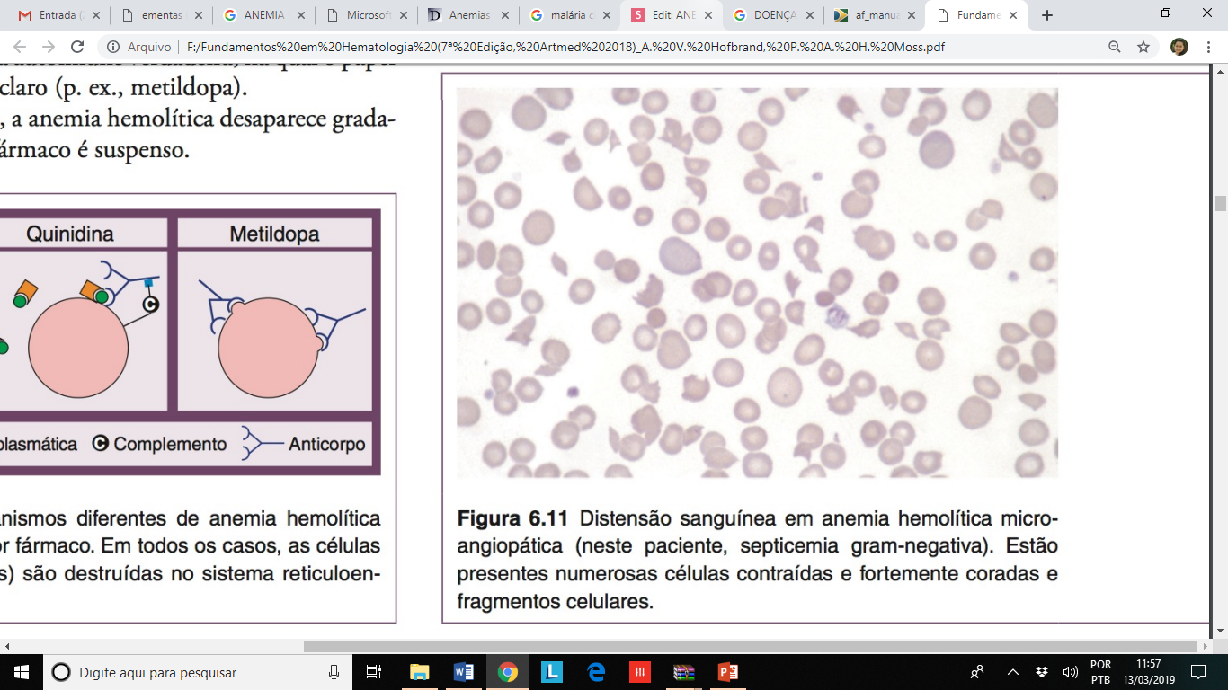
Task: Open the clock showing 11:57
Action: pos(1148,672)
